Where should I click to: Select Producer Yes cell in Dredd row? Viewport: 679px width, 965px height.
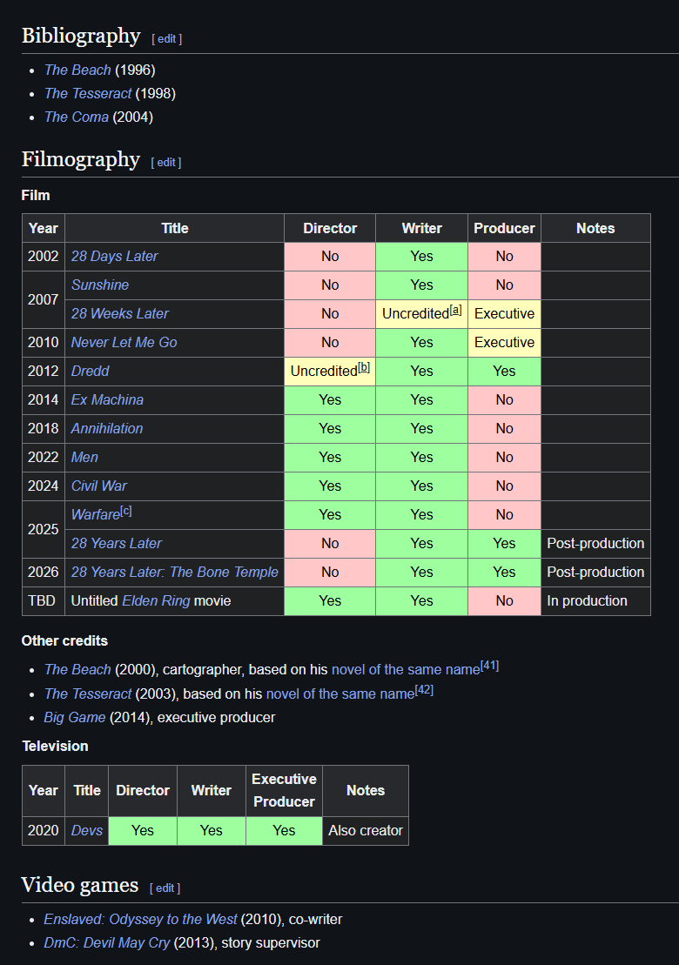click(504, 371)
